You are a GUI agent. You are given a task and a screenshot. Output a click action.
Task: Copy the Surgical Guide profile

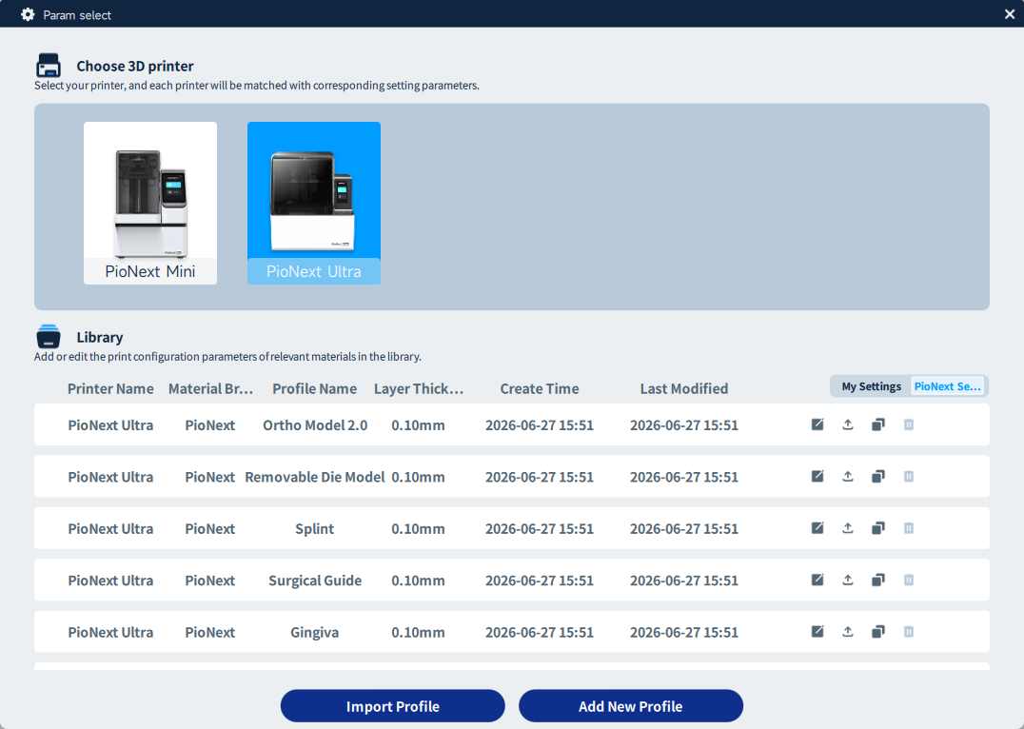[x=878, y=580]
